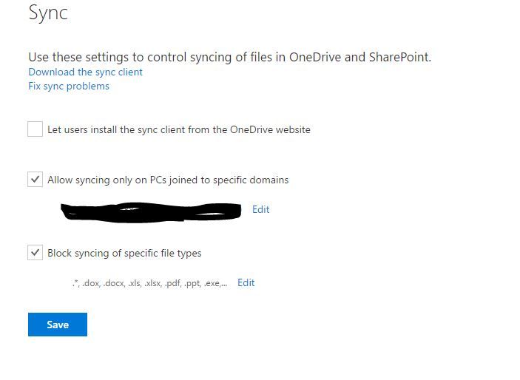Click 'OneDrive website' in the first checkbox label
Screen dimensions: 520x380
coord(270,129)
